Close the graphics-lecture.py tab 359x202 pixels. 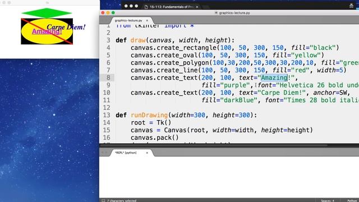pyautogui.click(x=147, y=20)
